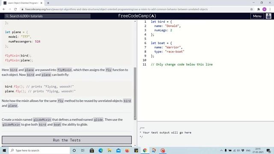
Task: Click the instructions panel scrollbar thumb
Action: click(135, 93)
